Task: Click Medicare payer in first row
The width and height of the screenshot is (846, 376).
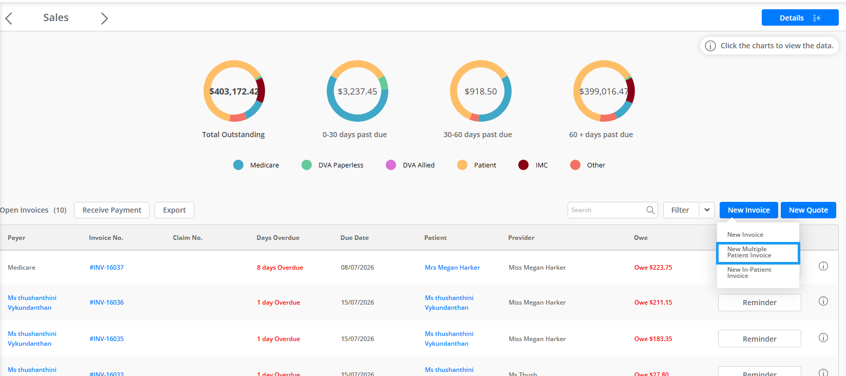Action: tap(22, 268)
